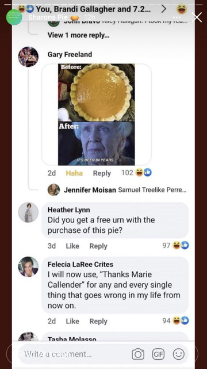Click reaction icons on Heather Lynn's comment
The width and height of the screenshot is (207, 369).
pyautogui.click(x=181, y=246)
